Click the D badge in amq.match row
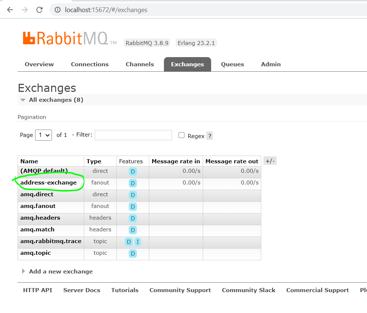The width and height of the screenshot is (367, 313). click(x=133, y=230)
